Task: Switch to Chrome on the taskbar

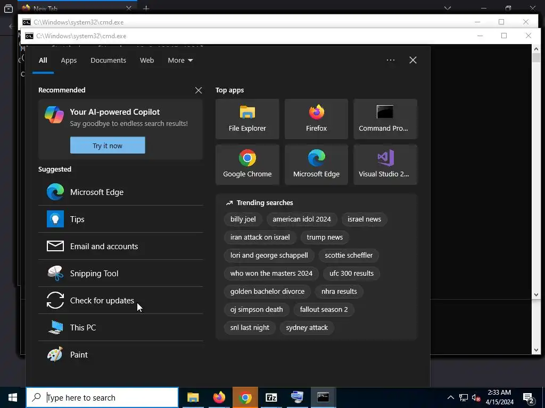Action: click(245, 397)
